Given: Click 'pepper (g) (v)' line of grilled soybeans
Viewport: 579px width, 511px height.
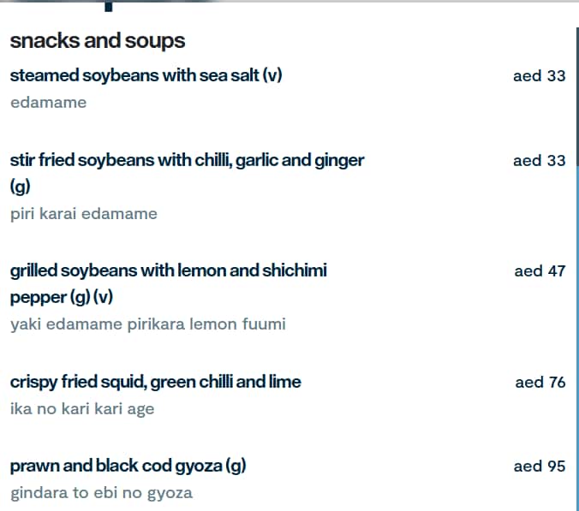Looking at the screenshot, I should point(61,298).
